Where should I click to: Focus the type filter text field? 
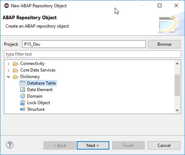coord(92,54)
